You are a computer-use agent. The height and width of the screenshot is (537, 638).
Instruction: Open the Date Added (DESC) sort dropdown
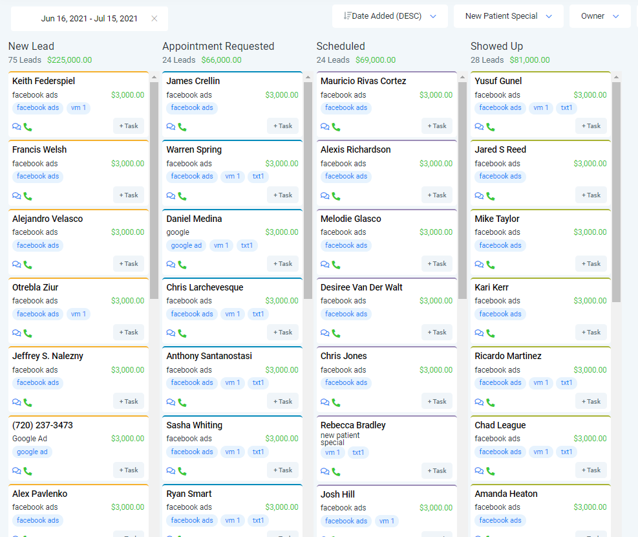(390, 16)
